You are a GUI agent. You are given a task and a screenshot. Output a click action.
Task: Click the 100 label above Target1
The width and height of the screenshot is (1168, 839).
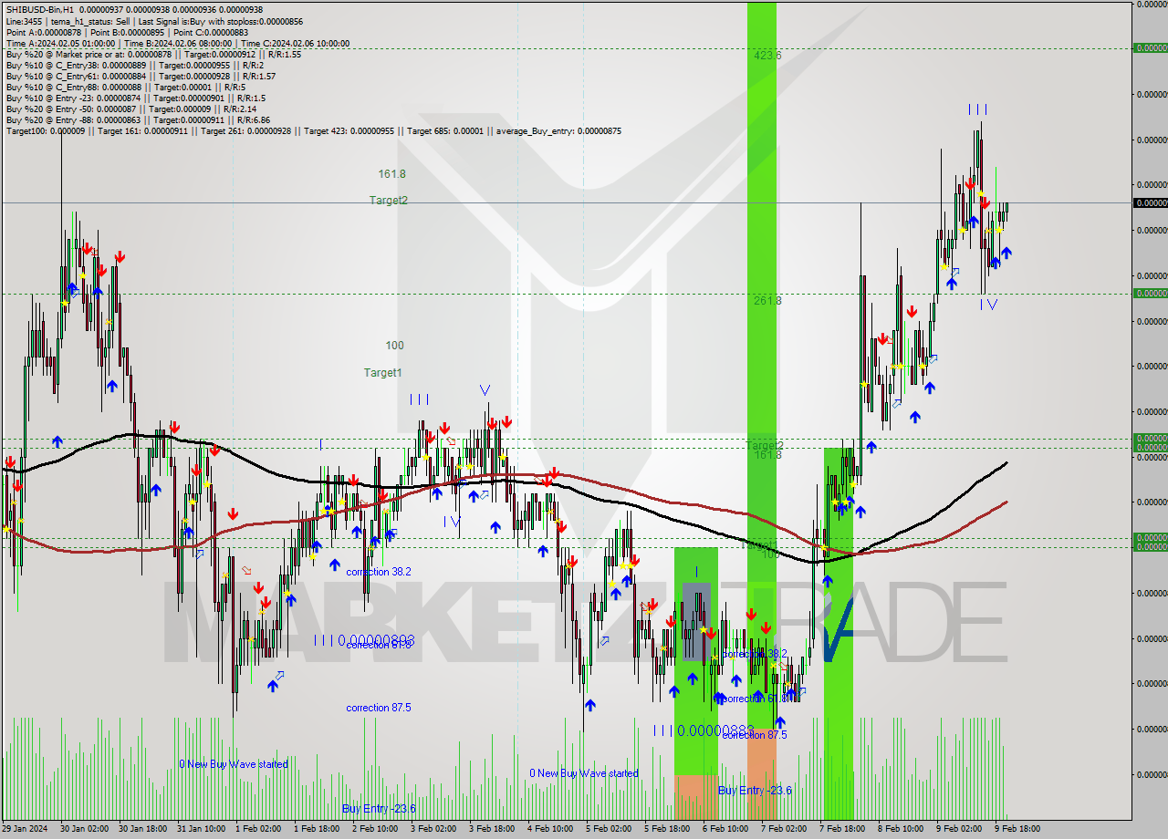coord(394,345)
